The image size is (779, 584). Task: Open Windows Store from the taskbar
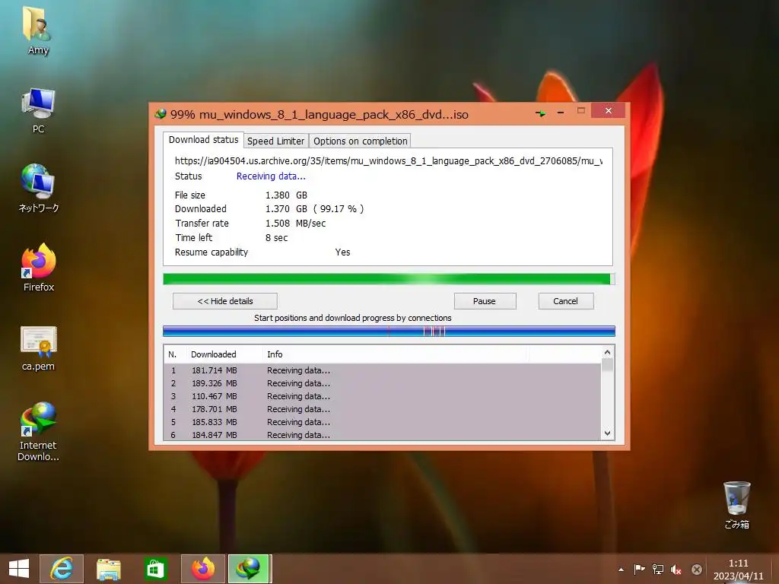(155, 569)
